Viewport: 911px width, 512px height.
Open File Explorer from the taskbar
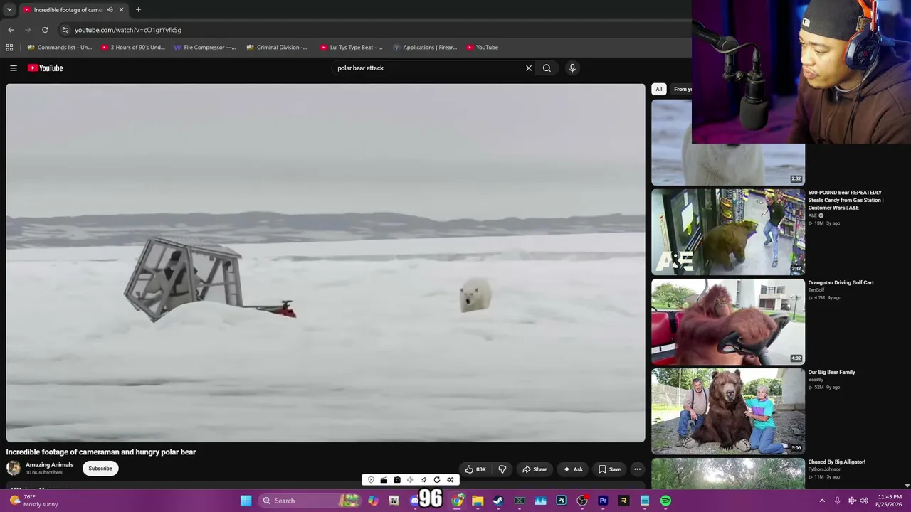pos(478,501)
